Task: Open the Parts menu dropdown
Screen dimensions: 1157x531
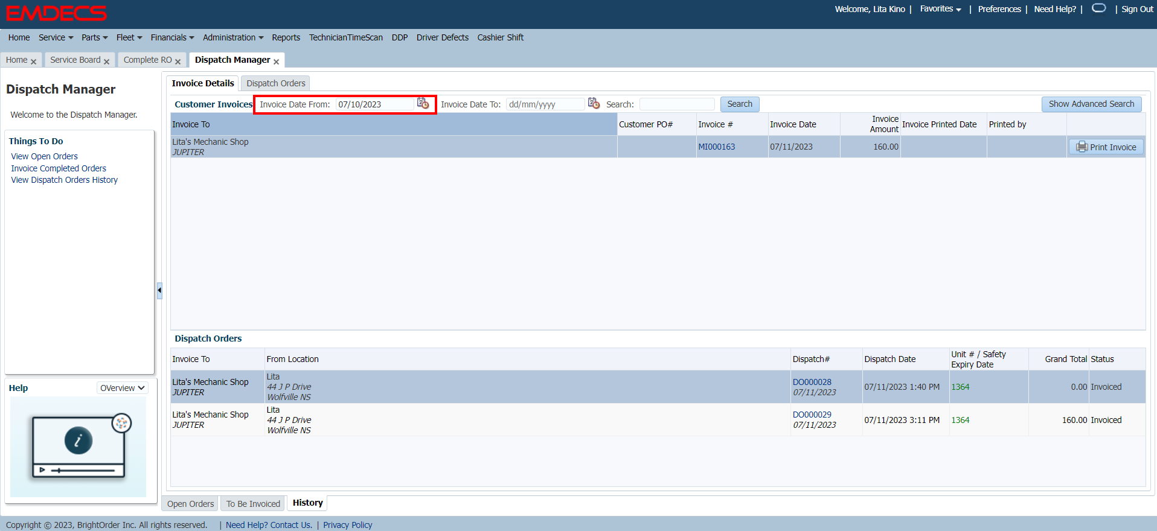Action: (x=94, y=37)
